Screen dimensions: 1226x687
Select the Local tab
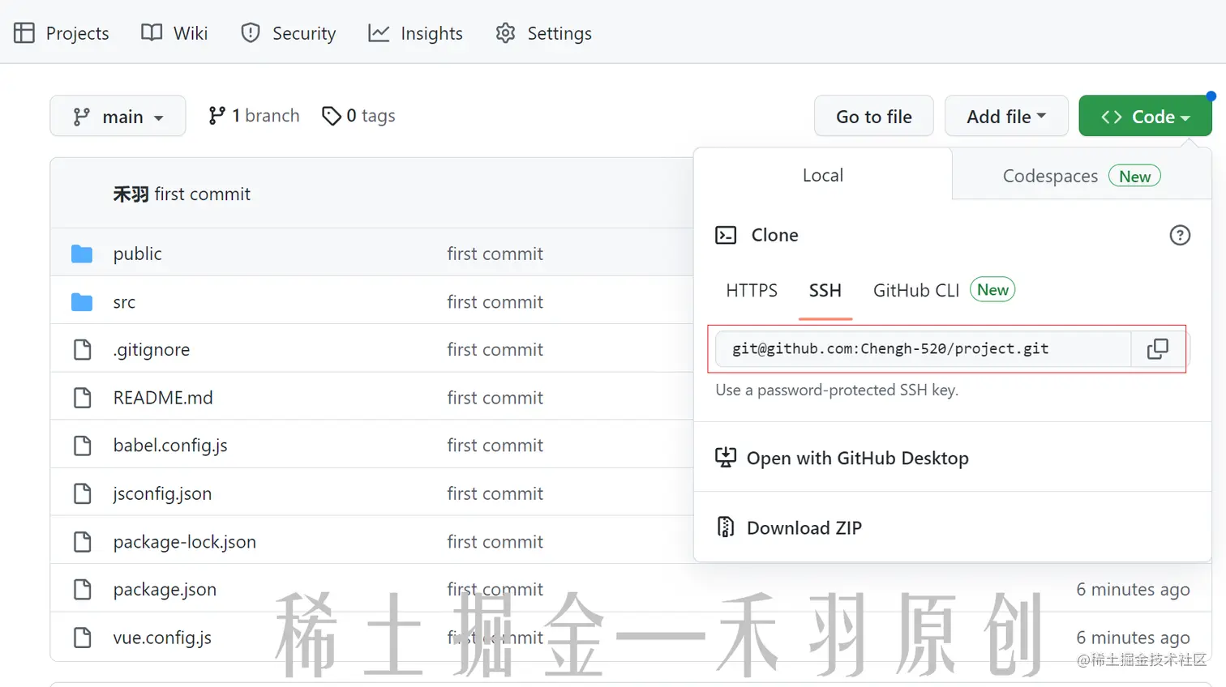point(823,175)
